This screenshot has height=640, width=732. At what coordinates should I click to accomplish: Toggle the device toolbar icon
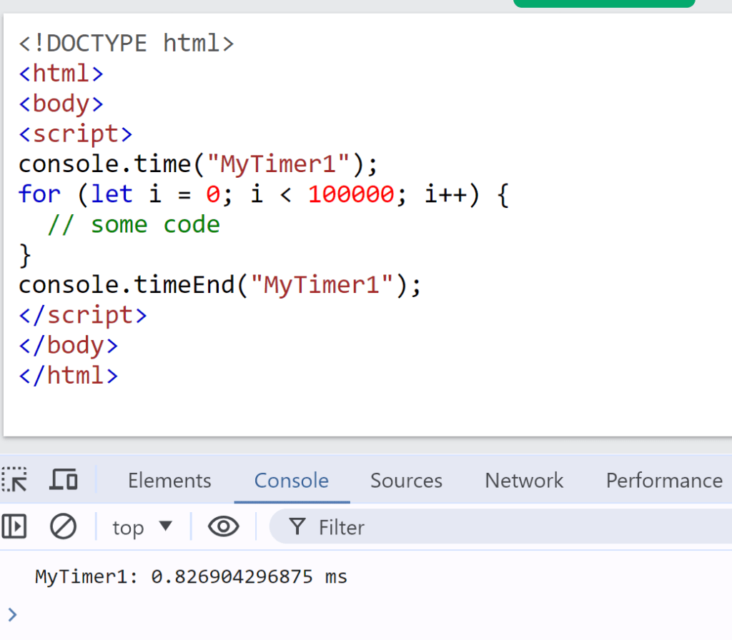tap(64, 479)
